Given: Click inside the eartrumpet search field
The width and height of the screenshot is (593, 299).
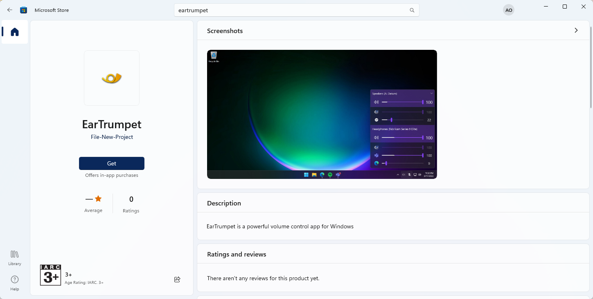Looking at the screenshot, I should pos(286,10).
